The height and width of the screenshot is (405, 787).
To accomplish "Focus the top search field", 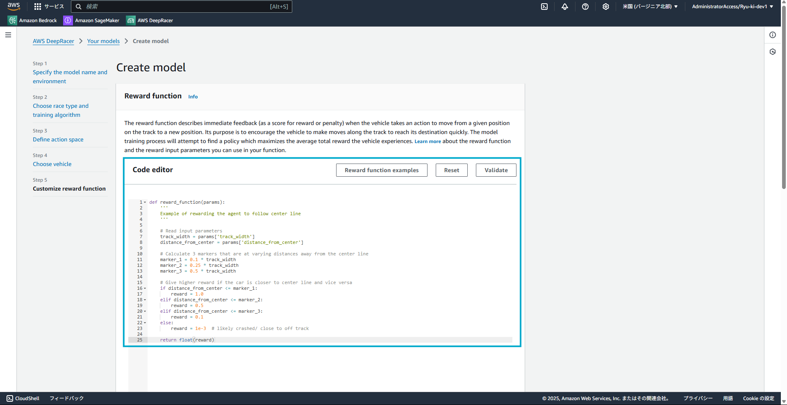I will coord(182,7).
